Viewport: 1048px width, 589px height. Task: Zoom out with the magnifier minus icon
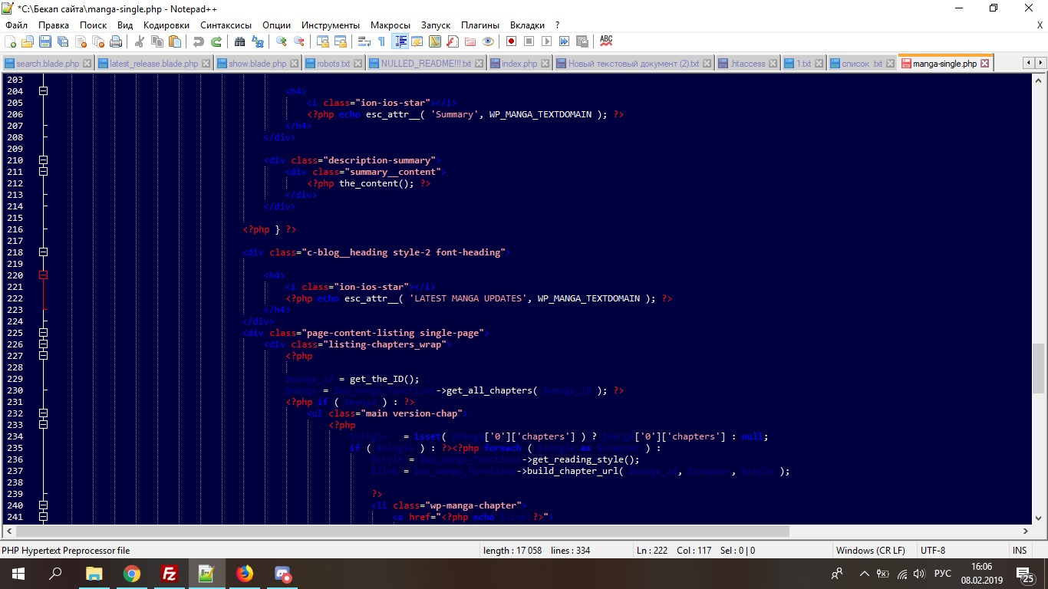tap(299, 41)
